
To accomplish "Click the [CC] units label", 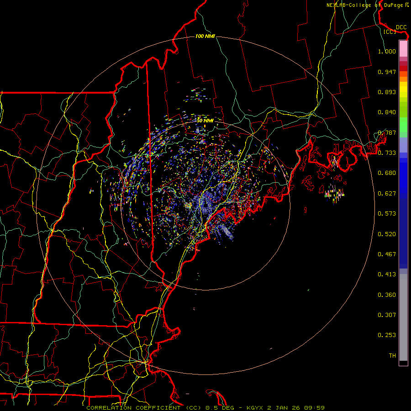I will [390, 32].
